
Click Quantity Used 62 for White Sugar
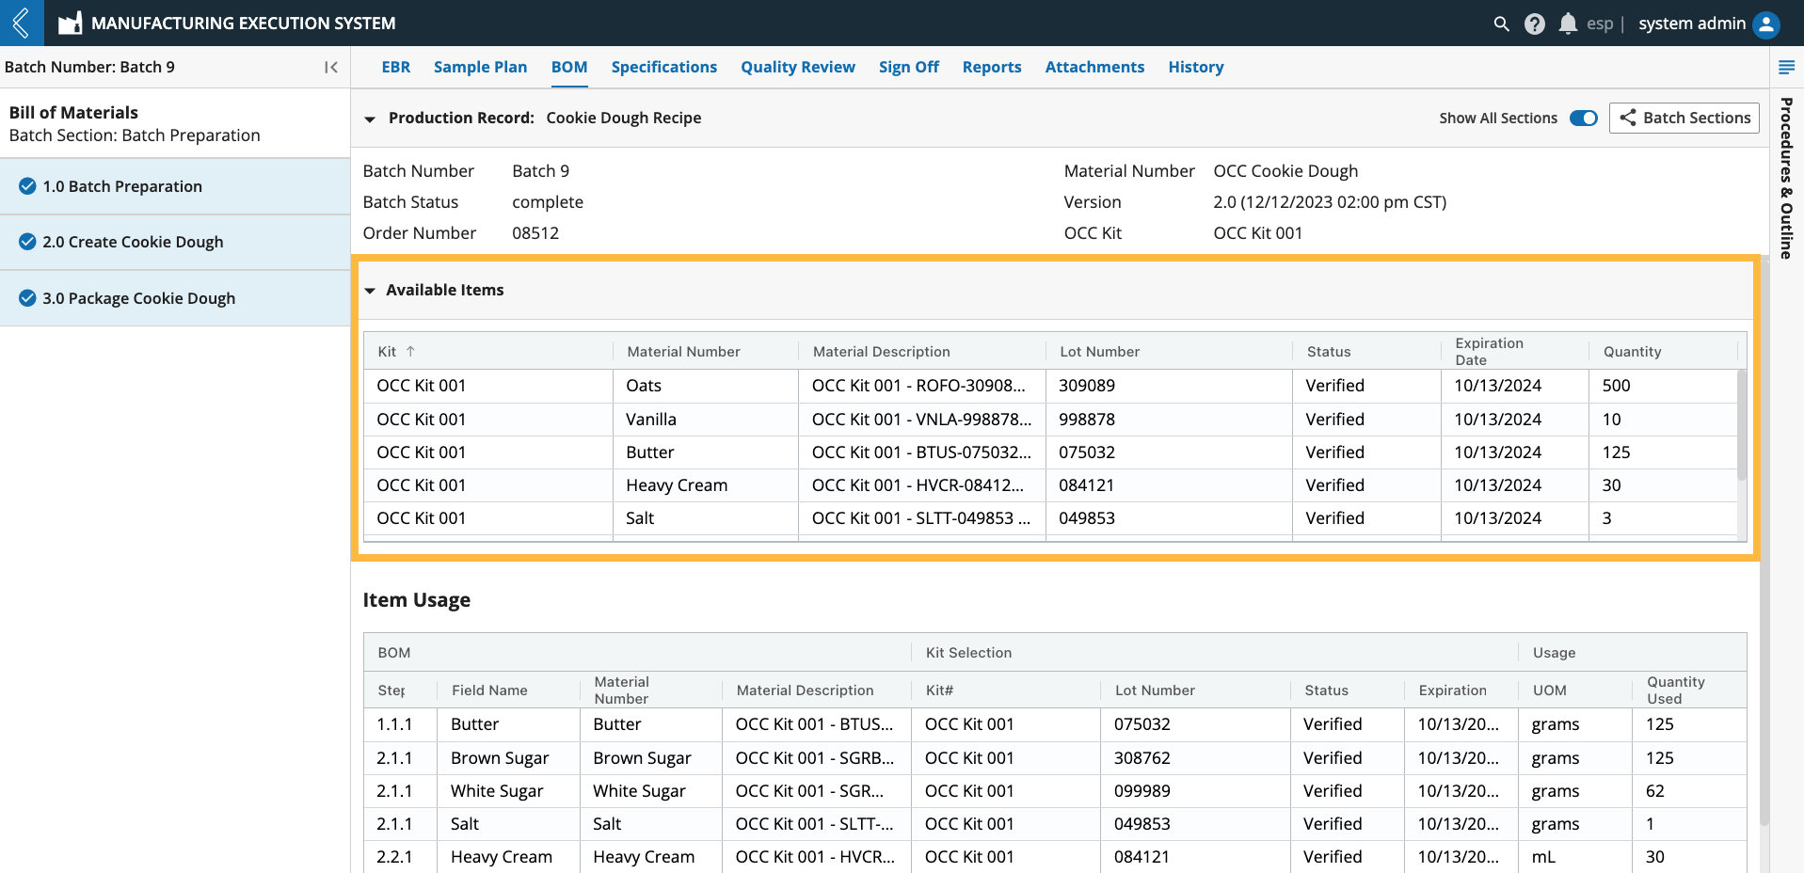1654,791
